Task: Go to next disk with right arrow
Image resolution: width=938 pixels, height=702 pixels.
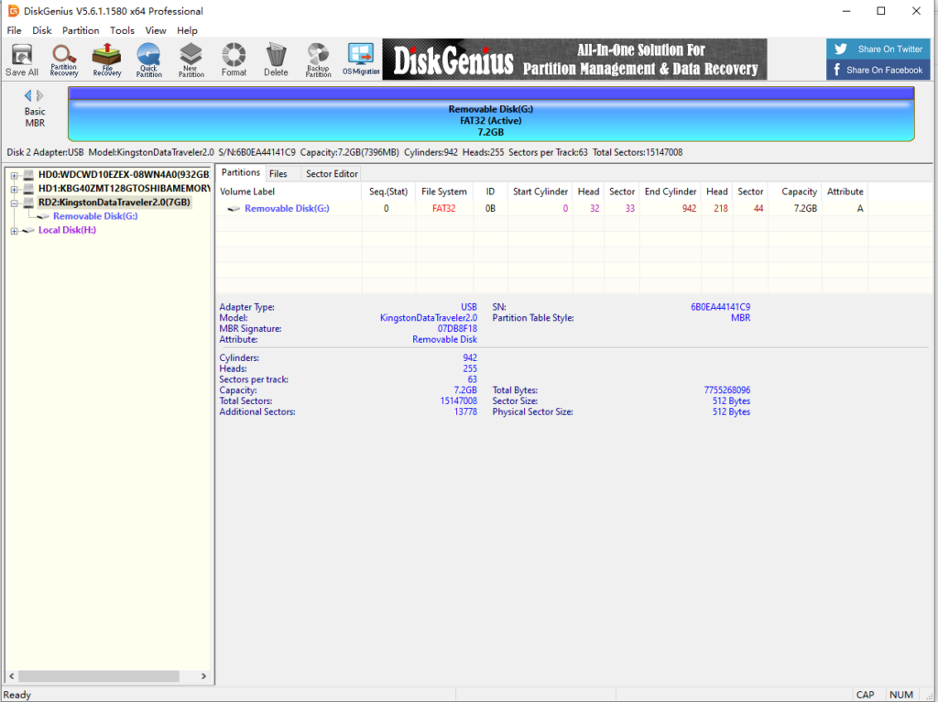Action: 40,95
